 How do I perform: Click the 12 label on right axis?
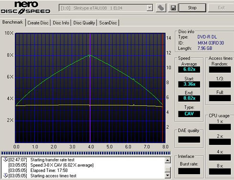(169, 53)
